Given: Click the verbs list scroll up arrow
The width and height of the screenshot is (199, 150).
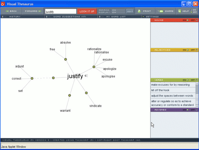Looking at the screenshot, I should coord(197,83).
